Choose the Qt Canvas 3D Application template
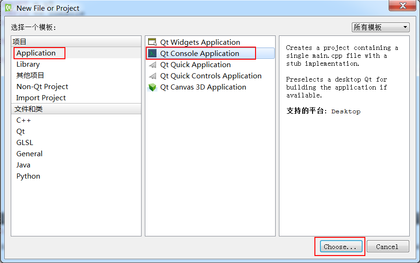The image size is (420, 263). tap(210, 87)
